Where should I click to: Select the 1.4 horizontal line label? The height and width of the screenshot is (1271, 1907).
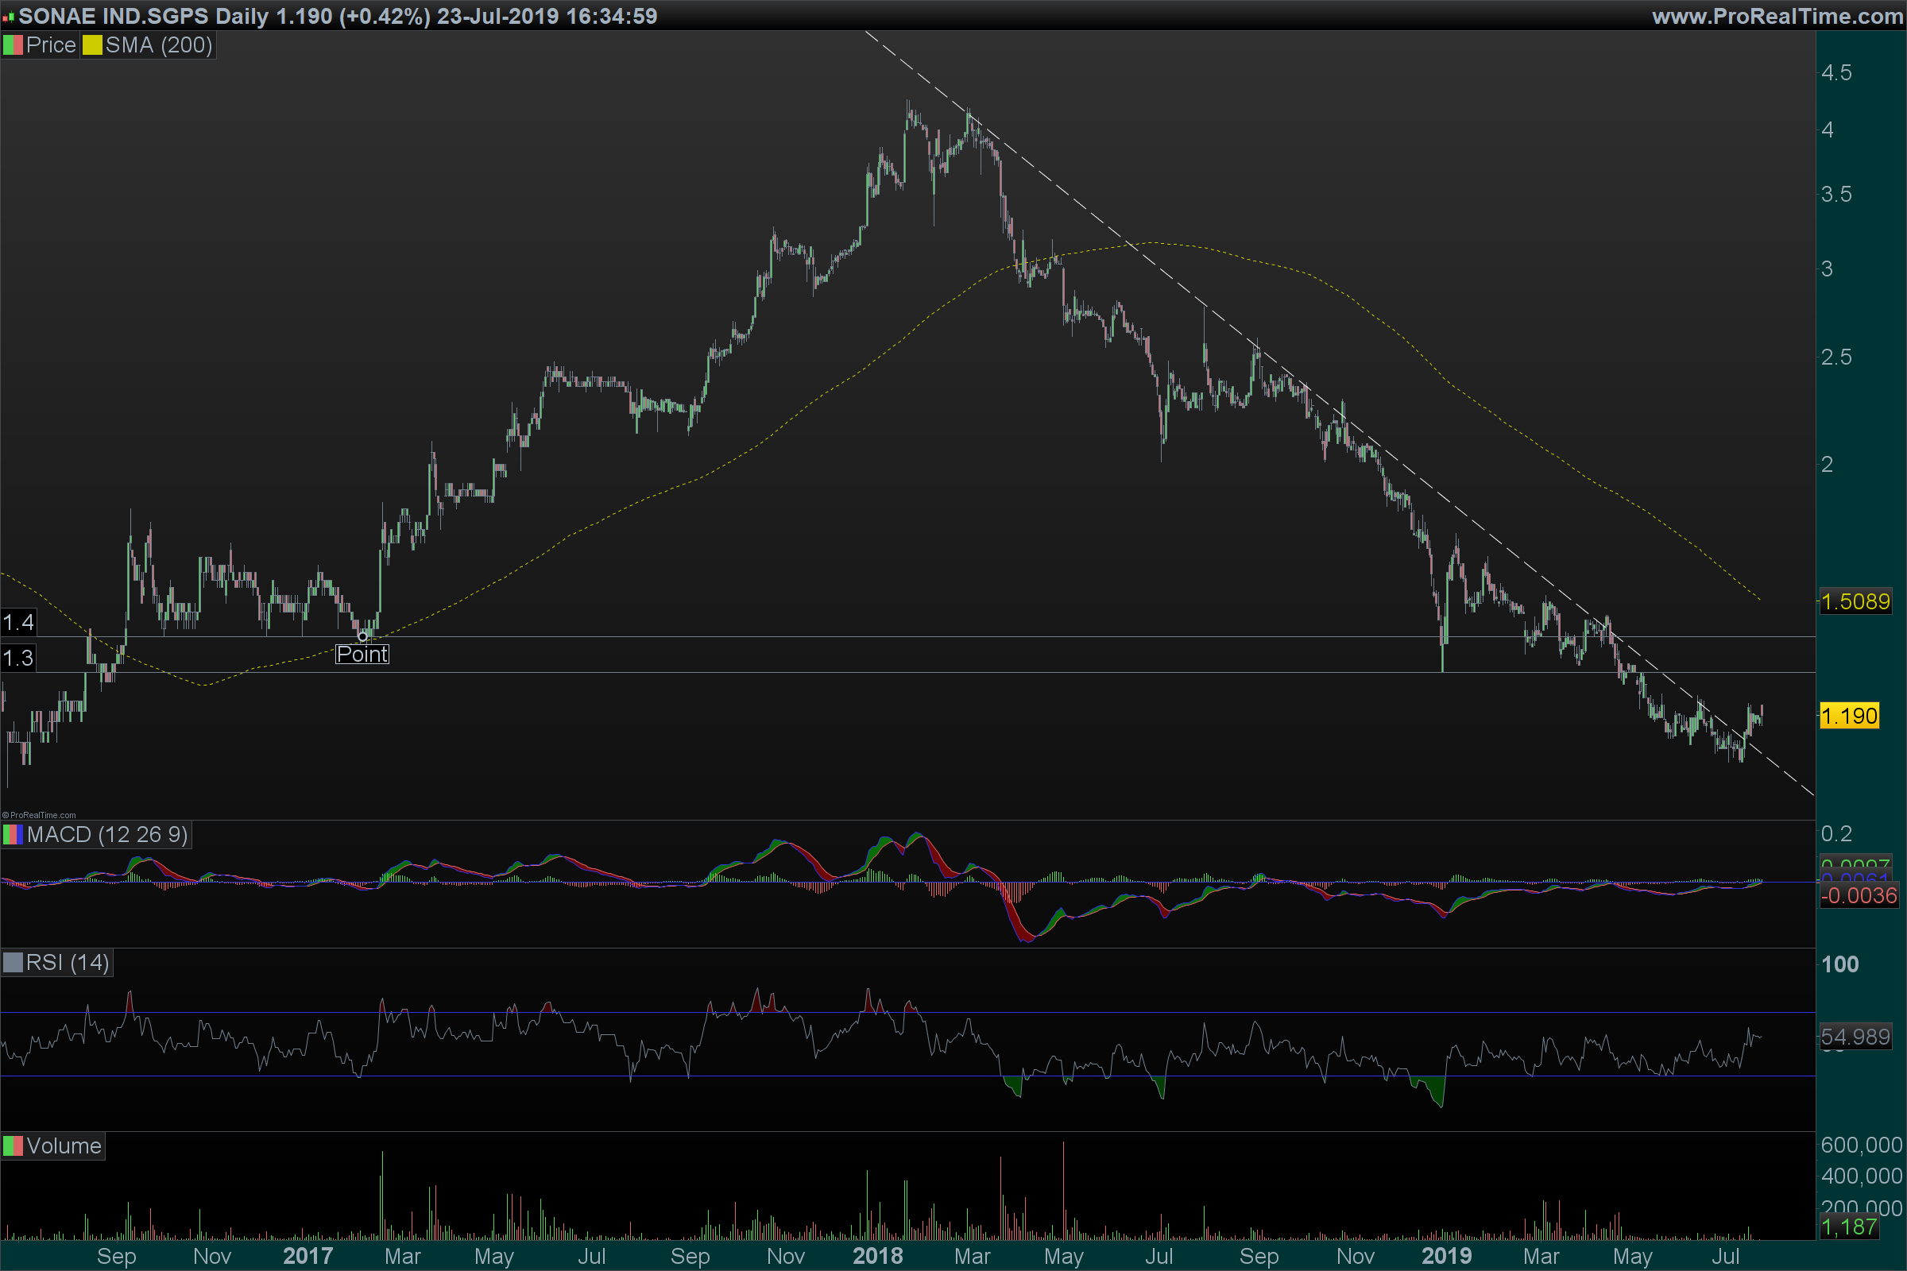(x=17, y=623)
